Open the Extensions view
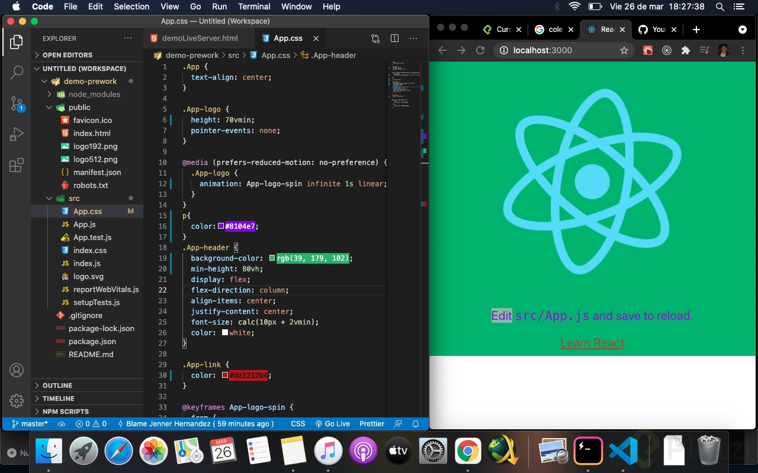Screen dimensions: 758x473 coord(16,165)
